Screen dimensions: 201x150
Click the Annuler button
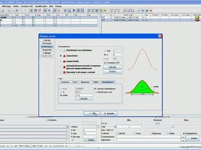(109, 113)
